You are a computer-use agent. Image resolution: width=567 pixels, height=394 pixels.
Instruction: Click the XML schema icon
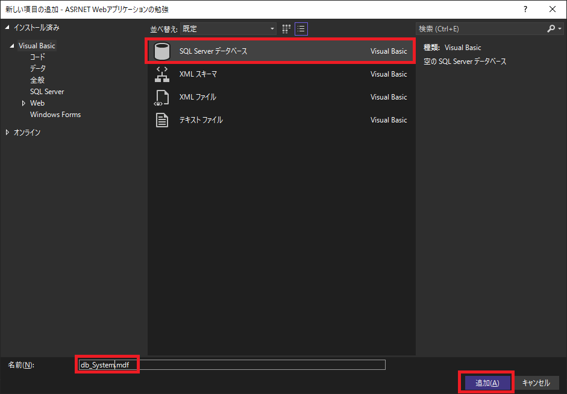(161, 74)
